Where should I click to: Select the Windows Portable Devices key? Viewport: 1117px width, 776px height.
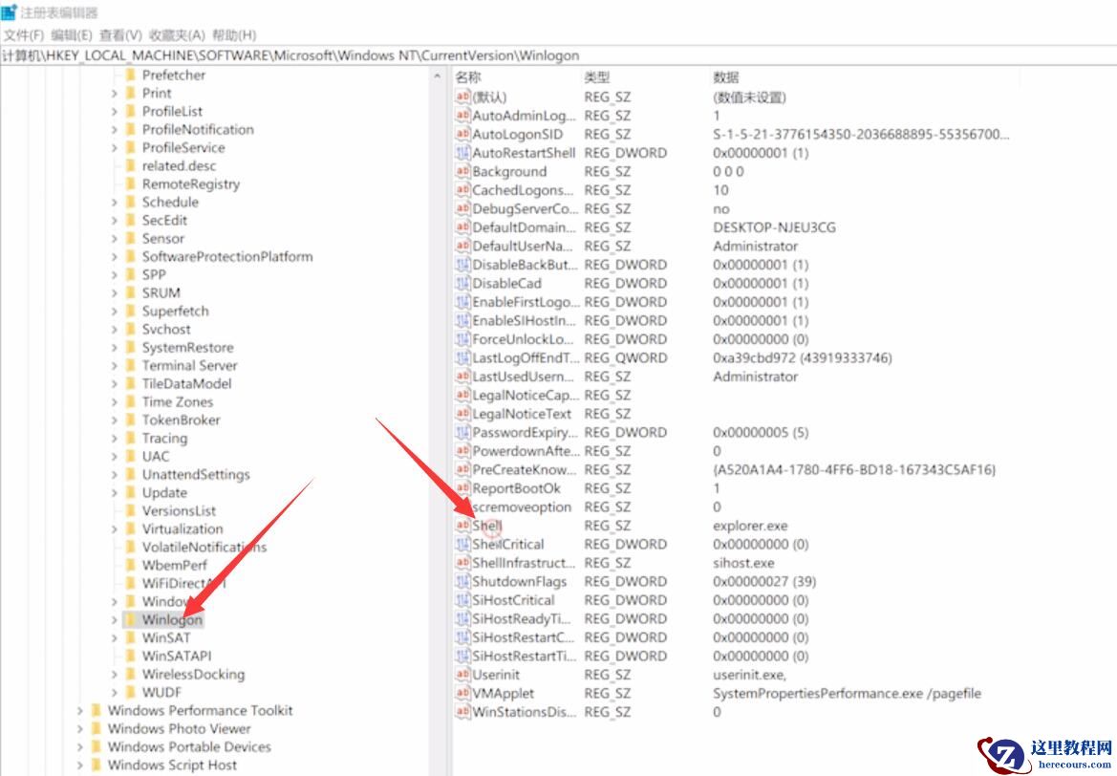[x=189, y=746]
